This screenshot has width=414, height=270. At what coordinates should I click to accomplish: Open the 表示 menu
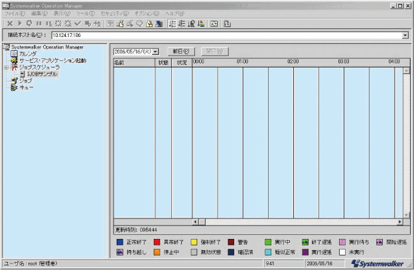click(x=62, y=13)
